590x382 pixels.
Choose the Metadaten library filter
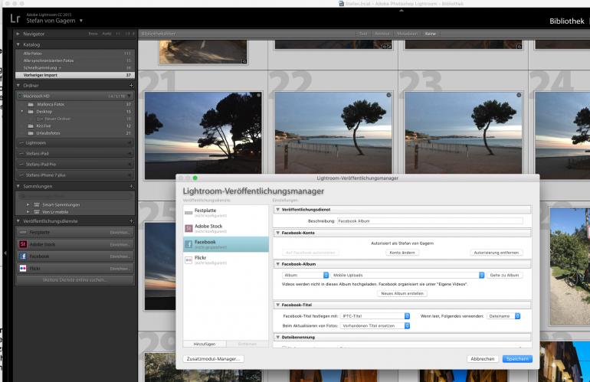click(x=407, y=34)
